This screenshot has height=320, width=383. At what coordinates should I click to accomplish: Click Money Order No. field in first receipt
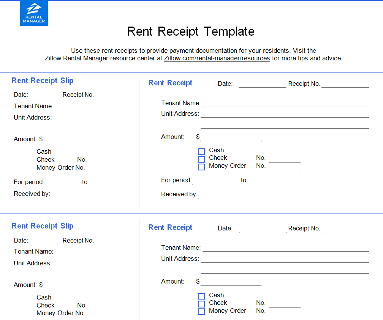(285, 166)
